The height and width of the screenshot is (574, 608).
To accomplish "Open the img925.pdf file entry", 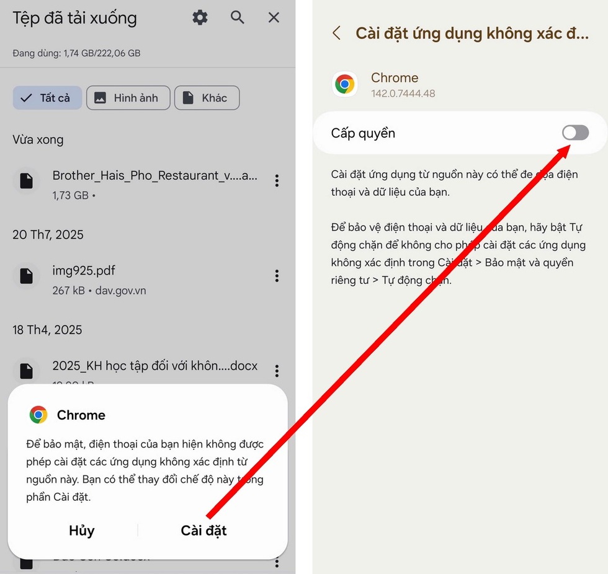I will click(124, 276).
